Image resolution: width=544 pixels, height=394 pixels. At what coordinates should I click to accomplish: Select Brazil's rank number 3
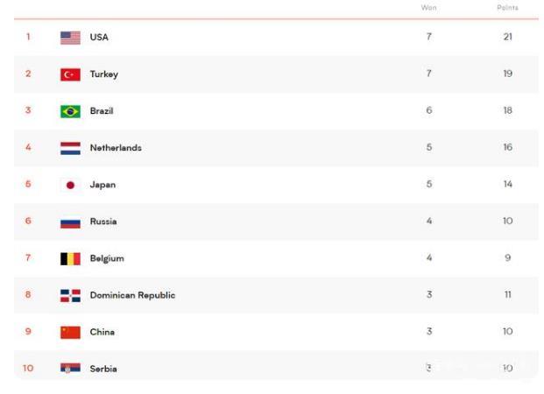28,110
